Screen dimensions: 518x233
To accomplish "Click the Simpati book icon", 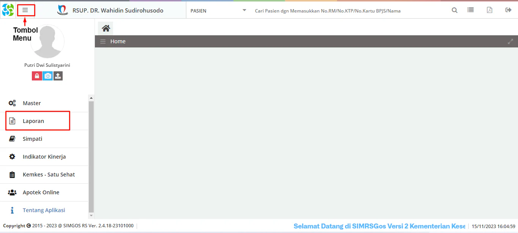I will click(x=12, y=139).
